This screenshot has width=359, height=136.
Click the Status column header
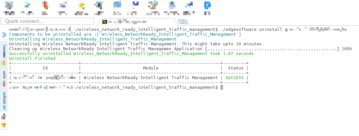(236, 68)
